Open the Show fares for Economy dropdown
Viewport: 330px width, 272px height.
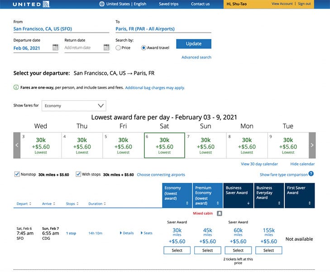coord(74,106)
